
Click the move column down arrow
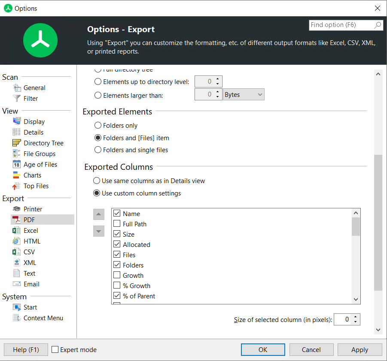(x=98, y=231)
